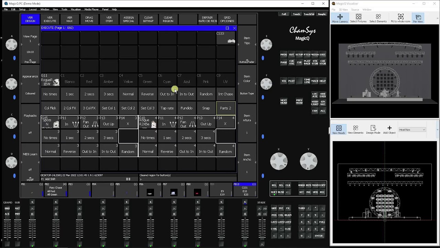440x248 pixels.
Task: Switch to Per View in Visualiser
Action: pyautogui.click(x=418, y=18)
